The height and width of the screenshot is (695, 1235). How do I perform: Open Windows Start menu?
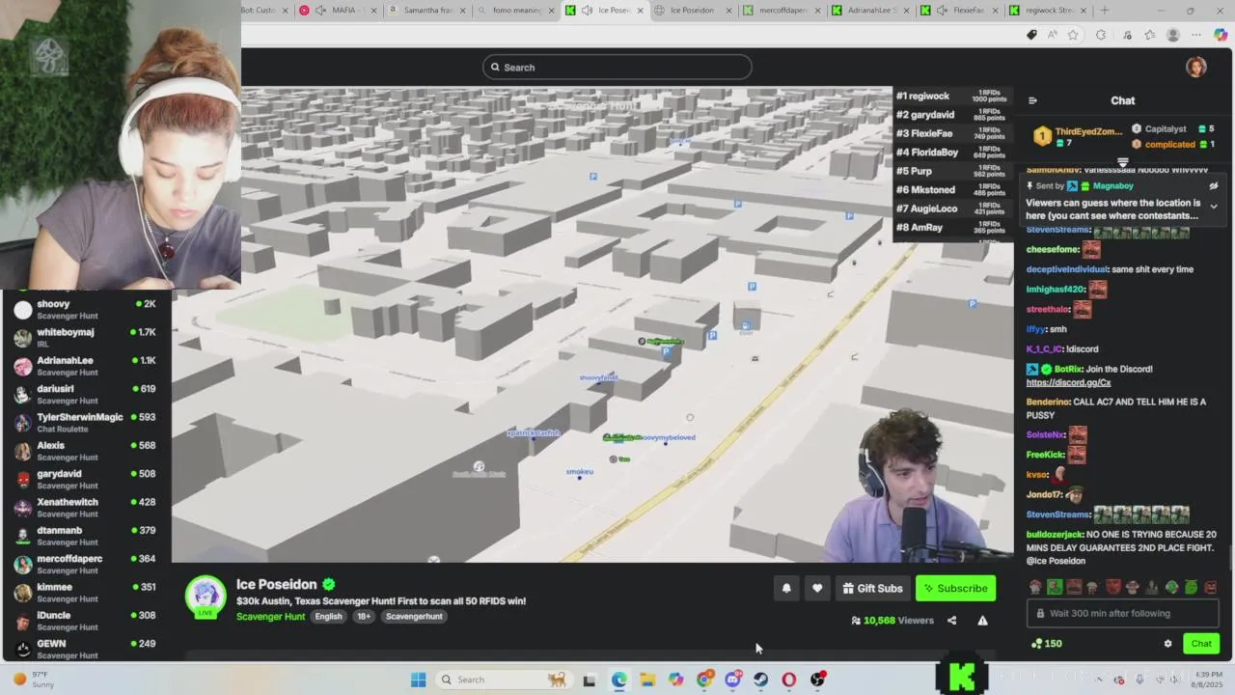tap(418, 680)
